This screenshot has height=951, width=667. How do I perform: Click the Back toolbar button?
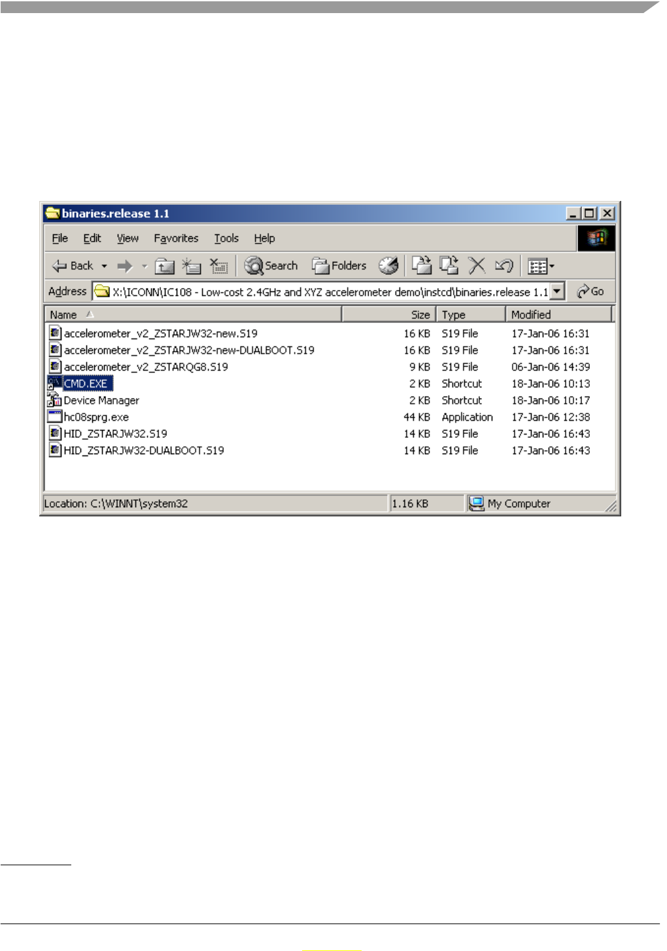(73, 266)
